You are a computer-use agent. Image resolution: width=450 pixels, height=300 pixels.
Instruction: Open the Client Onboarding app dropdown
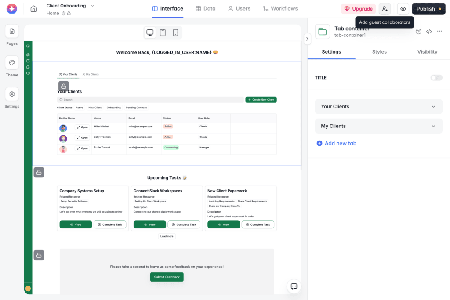(x=92, y=6)
